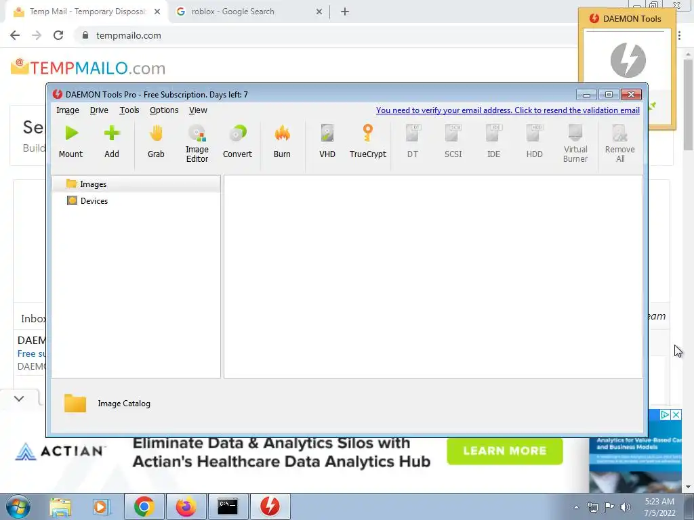The width and height of the screenshot is (694, 520).
Task: Close the roblox Google Search tab
Action: coord(319,12)
